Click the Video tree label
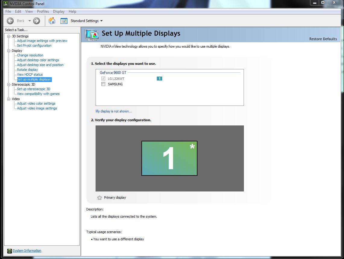This screenshot has width=344, height=259. point(16,99)
